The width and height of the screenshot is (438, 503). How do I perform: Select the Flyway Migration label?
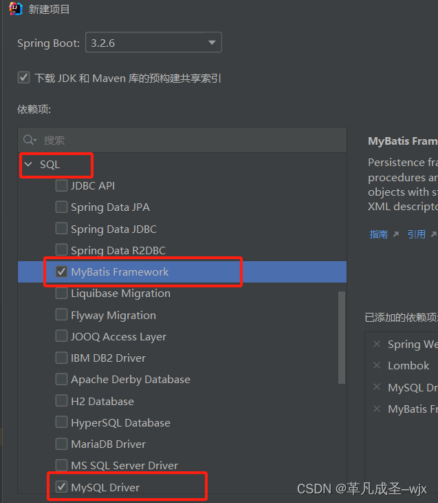tap(113, 315)
